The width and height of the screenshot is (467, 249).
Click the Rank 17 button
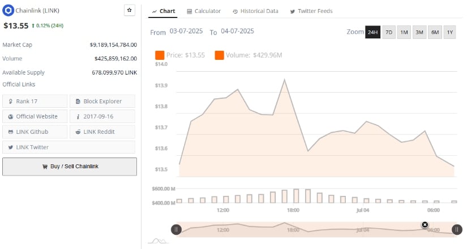pos(35,101)
